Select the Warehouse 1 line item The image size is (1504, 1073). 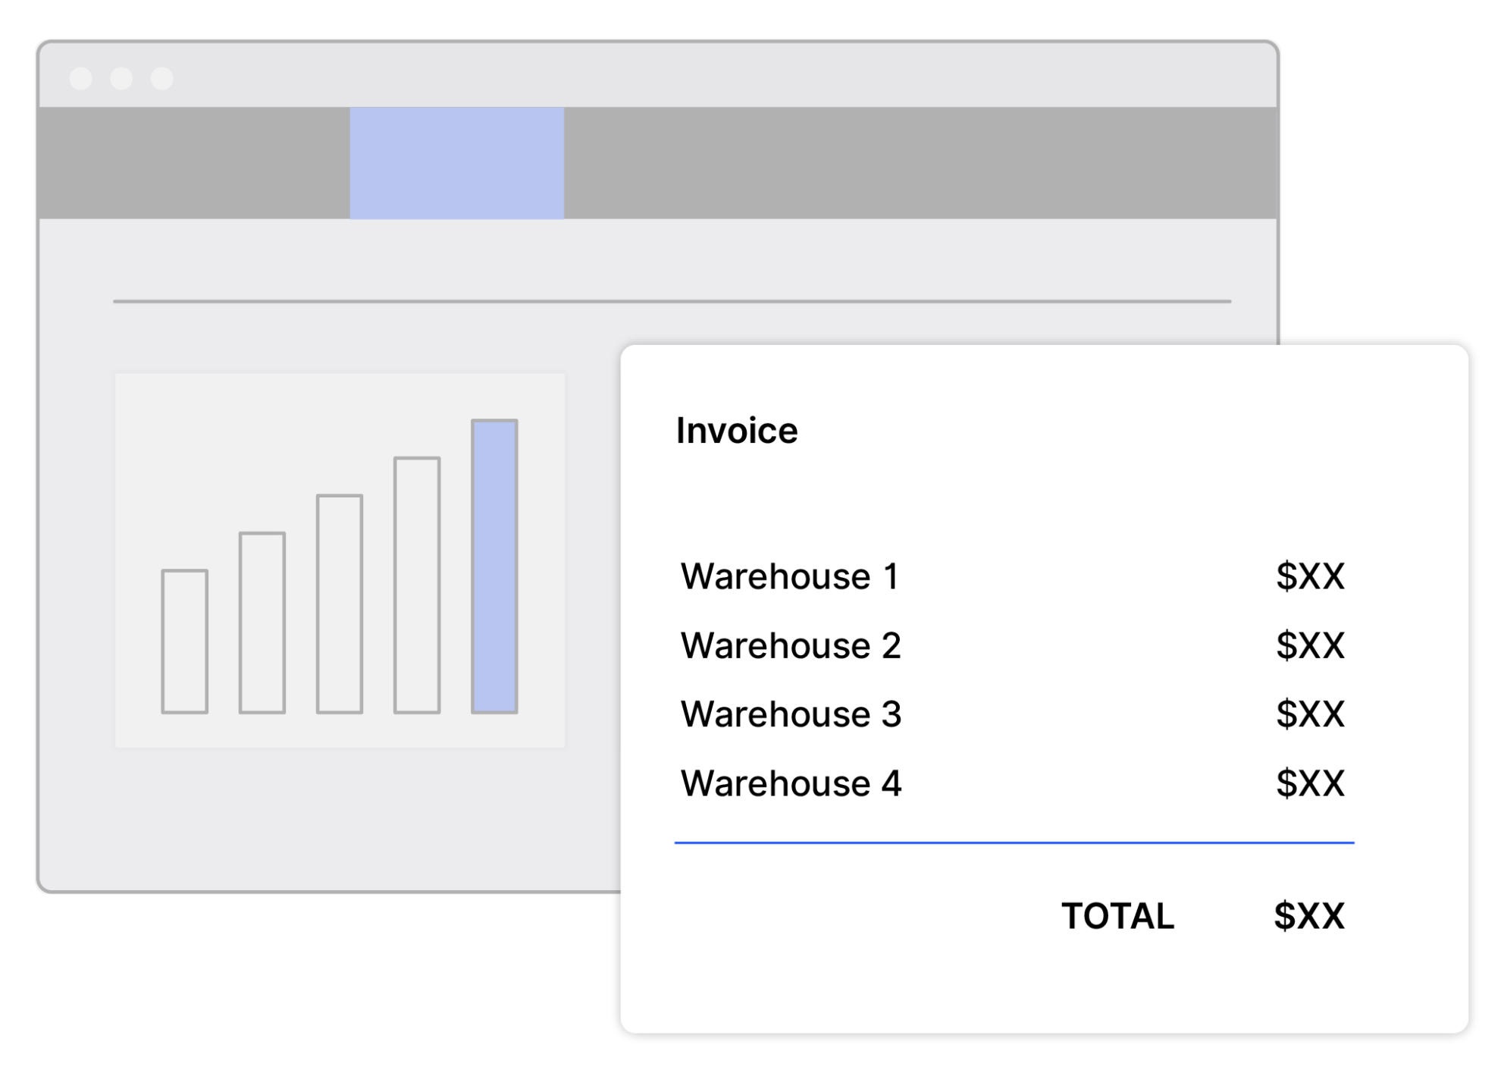789,576
